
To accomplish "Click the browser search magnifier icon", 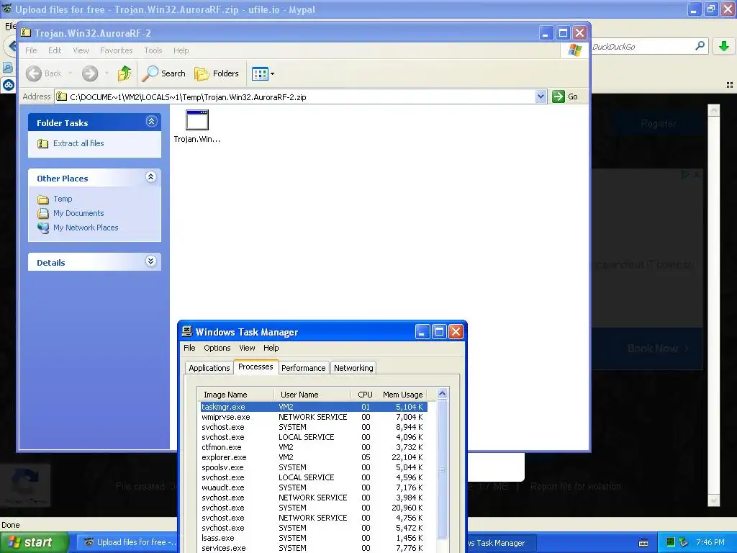I will (x=700, y=46).
